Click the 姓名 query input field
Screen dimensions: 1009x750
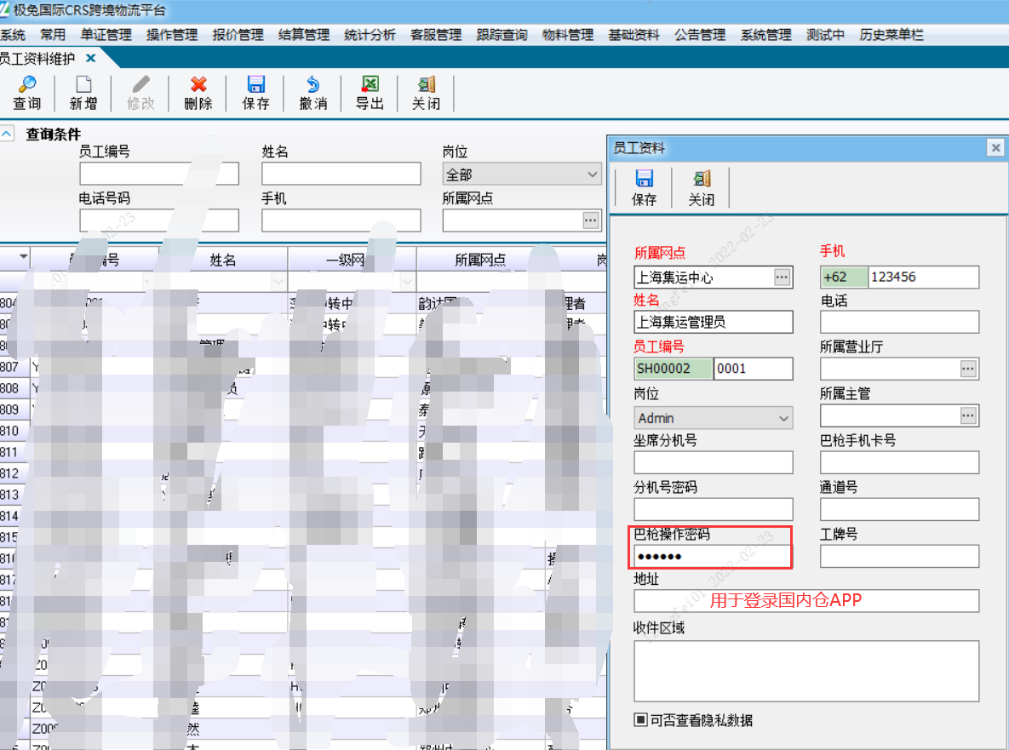(x=341, y=174)
